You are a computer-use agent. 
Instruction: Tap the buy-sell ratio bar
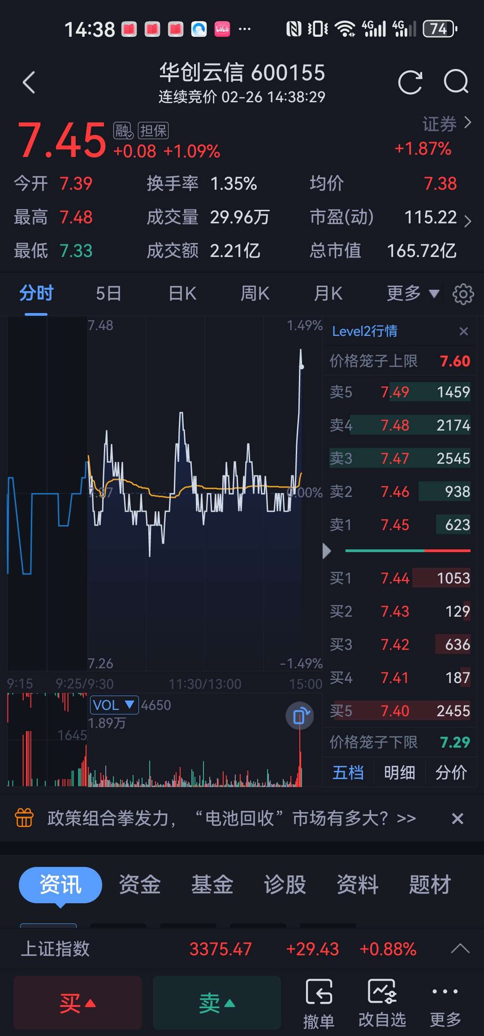point(408,551)
